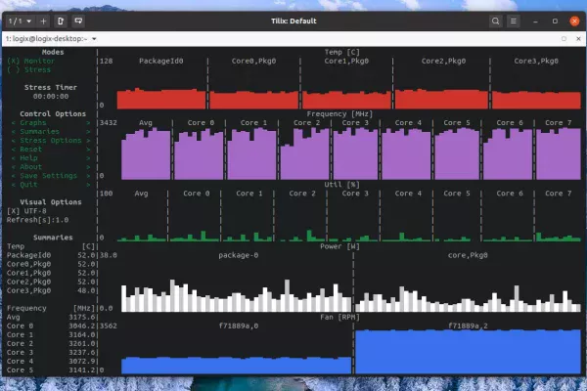Open the Tilix search icon
Screen dimensions: 587x391
tap(495, 22)
